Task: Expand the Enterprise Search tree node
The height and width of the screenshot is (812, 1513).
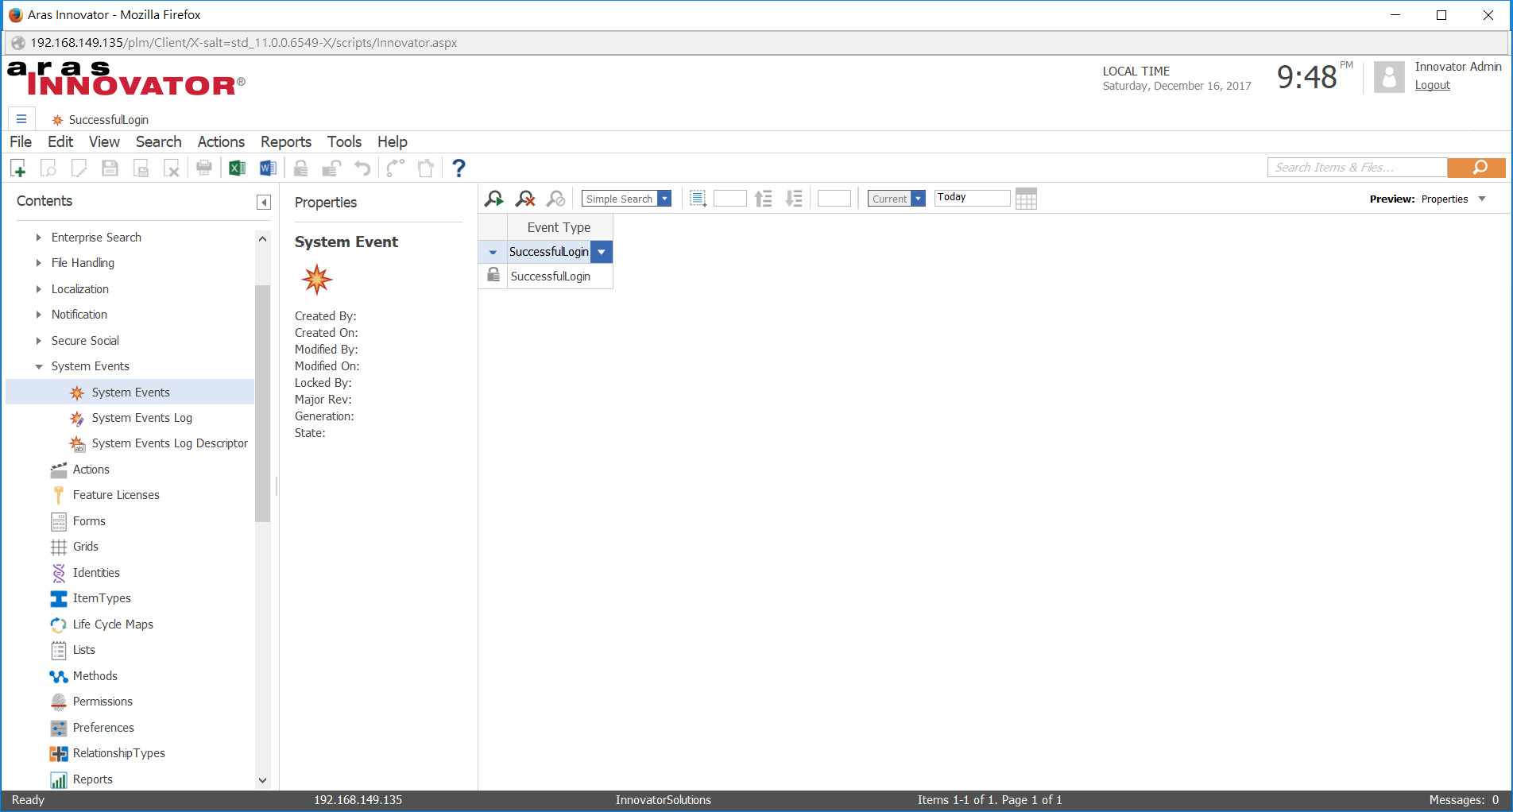Action: [x=38, y=238]
